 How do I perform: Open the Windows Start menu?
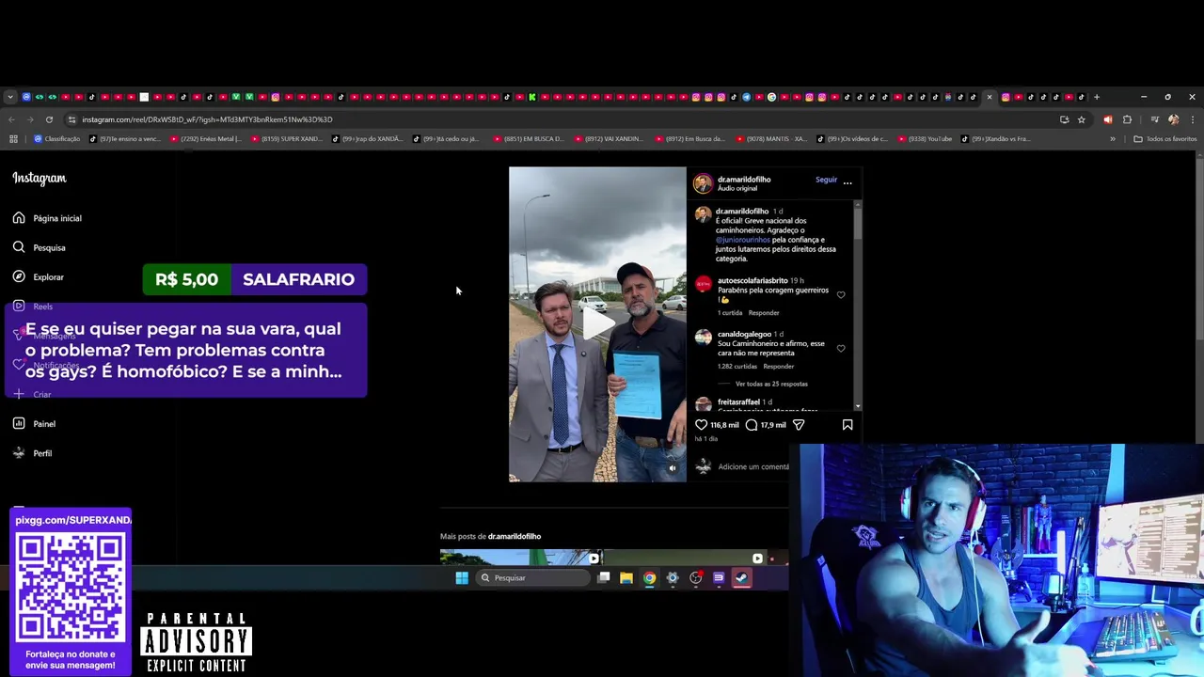[x=462, y=578]
